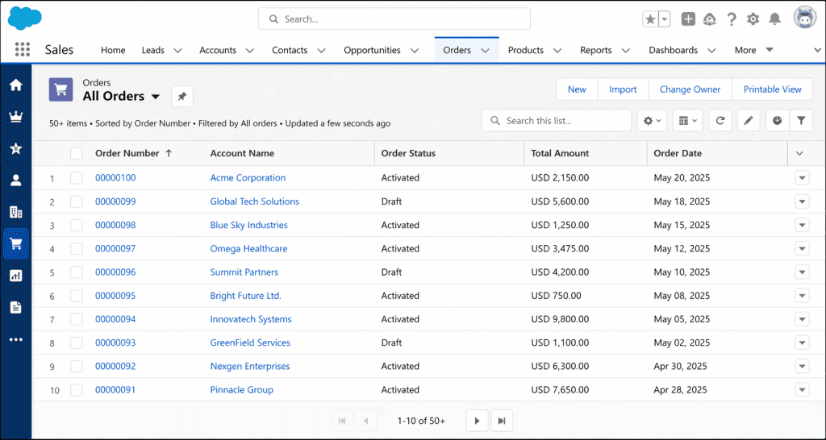Viewport: 826px width, 440px height.
Task: Switch to the Products tab
Action: click(x=526, y=50)
